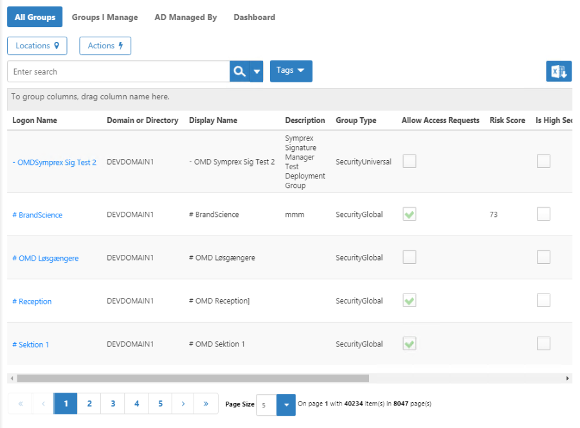580x428 pixels.
Task: Open the search options dropdown arrow
Action: coord(256,71)
